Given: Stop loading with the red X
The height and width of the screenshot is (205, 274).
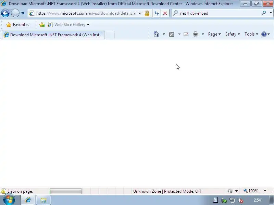Looking at the screenshot, I should click(x=165, y=13).
